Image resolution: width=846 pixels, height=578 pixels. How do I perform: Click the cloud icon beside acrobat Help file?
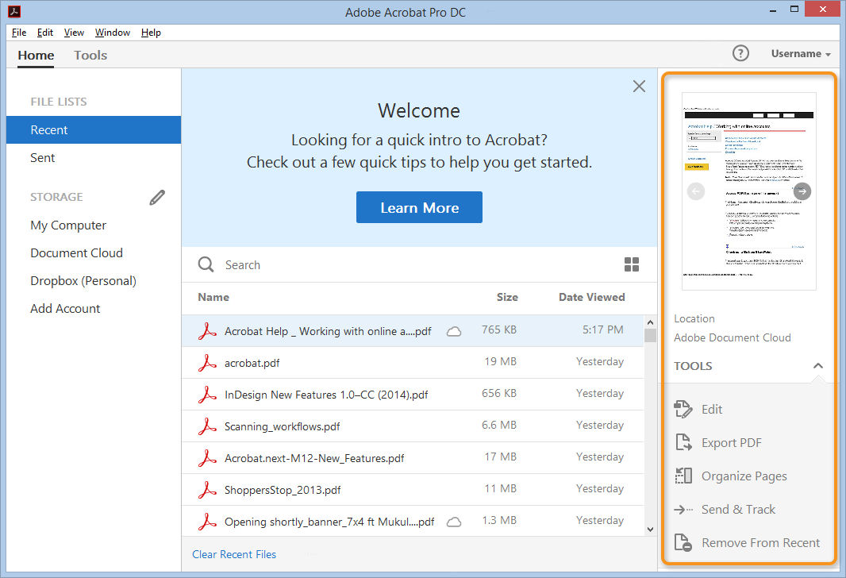tap(453, 332)
